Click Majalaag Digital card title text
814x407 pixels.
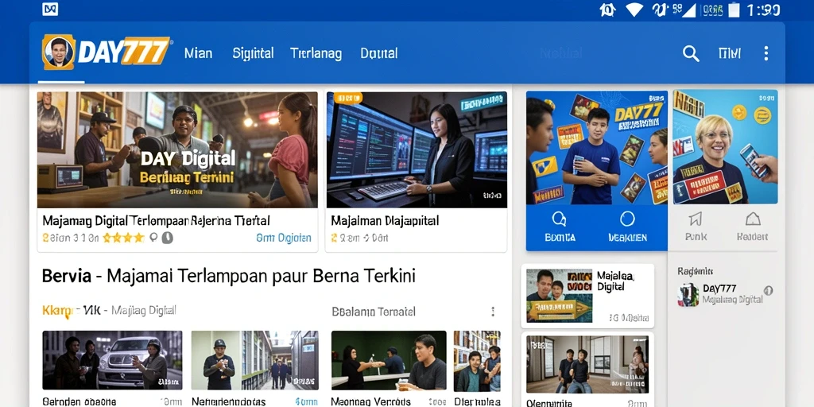614,281
